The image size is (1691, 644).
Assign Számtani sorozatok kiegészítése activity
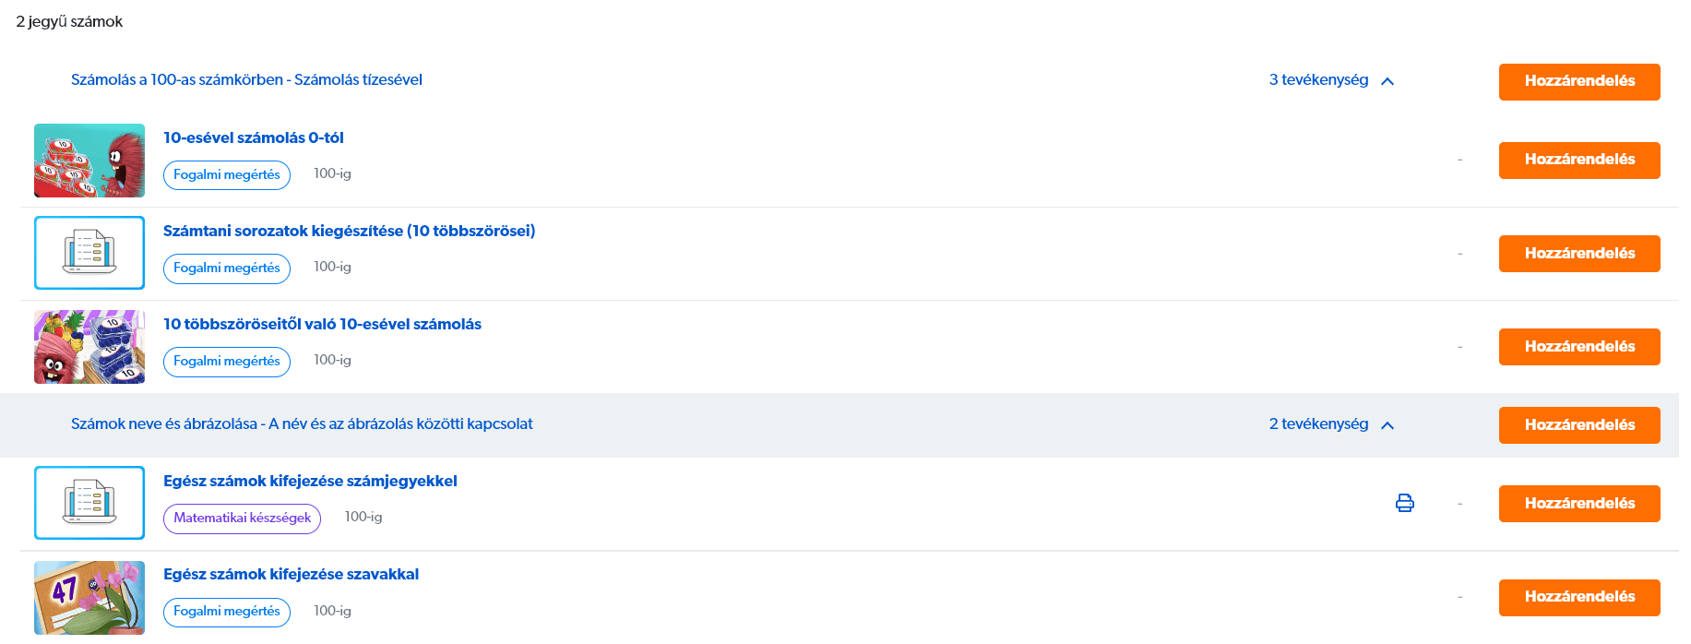(1578, 254)
